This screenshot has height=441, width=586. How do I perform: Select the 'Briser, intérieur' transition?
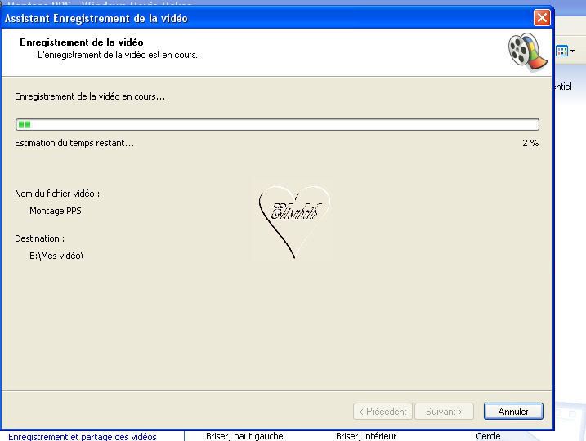pos(366,436)
